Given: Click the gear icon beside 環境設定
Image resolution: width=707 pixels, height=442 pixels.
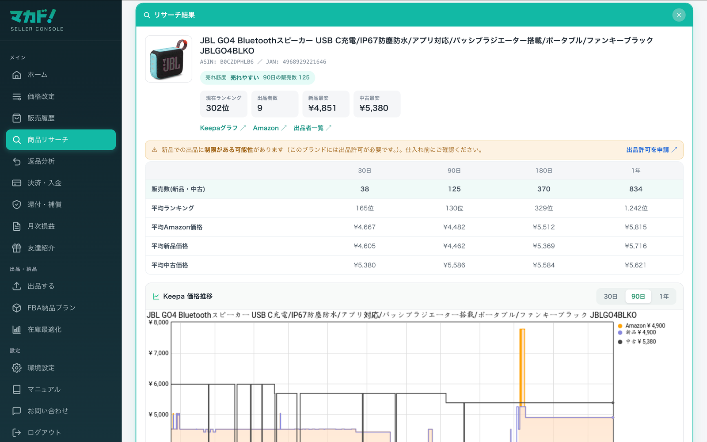Looking at the screenshot, I should (17, 368).
